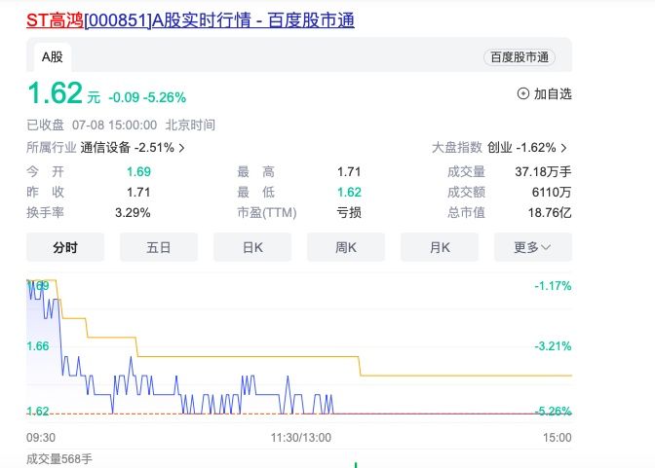Click the plus icon beside 加自选

[x=523, y=93]
